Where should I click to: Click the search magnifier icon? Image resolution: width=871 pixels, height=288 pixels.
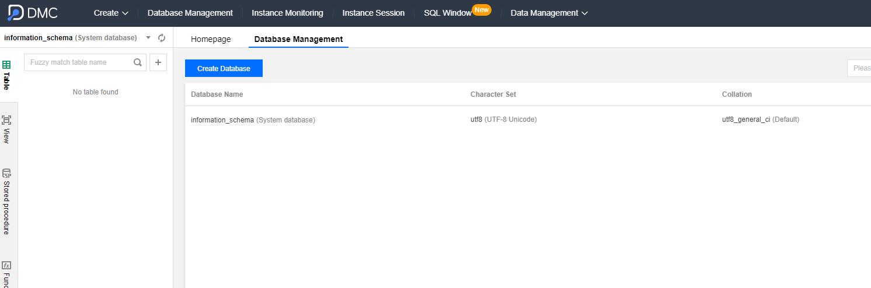pos(138,62)
